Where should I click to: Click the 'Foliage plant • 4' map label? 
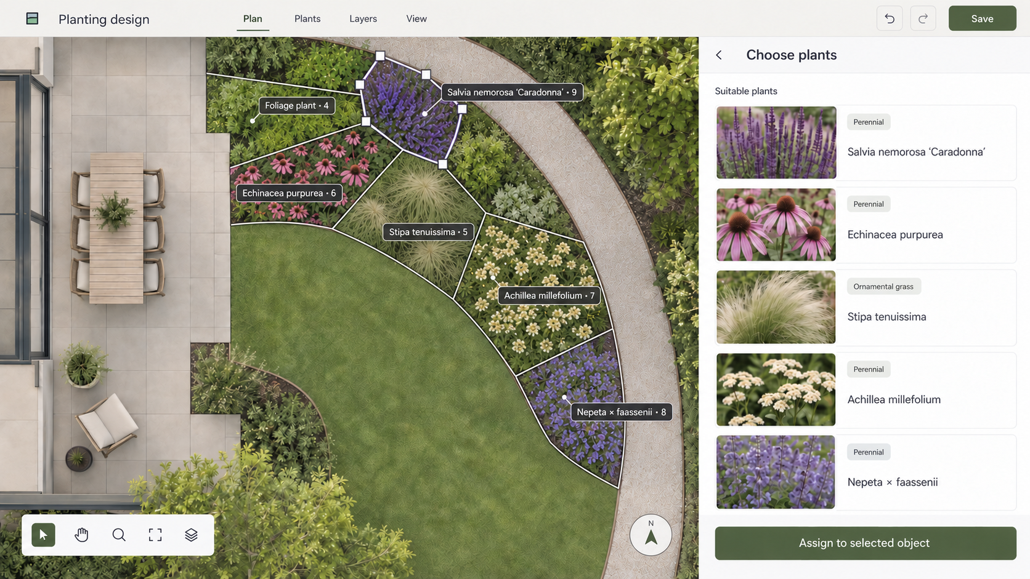pos(297,106)
